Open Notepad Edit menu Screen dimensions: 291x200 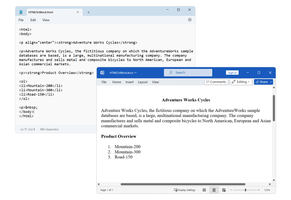click(33, 20)
